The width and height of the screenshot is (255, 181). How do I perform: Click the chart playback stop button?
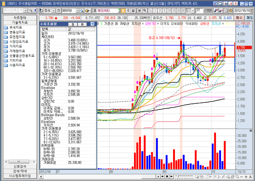(167, 176)
